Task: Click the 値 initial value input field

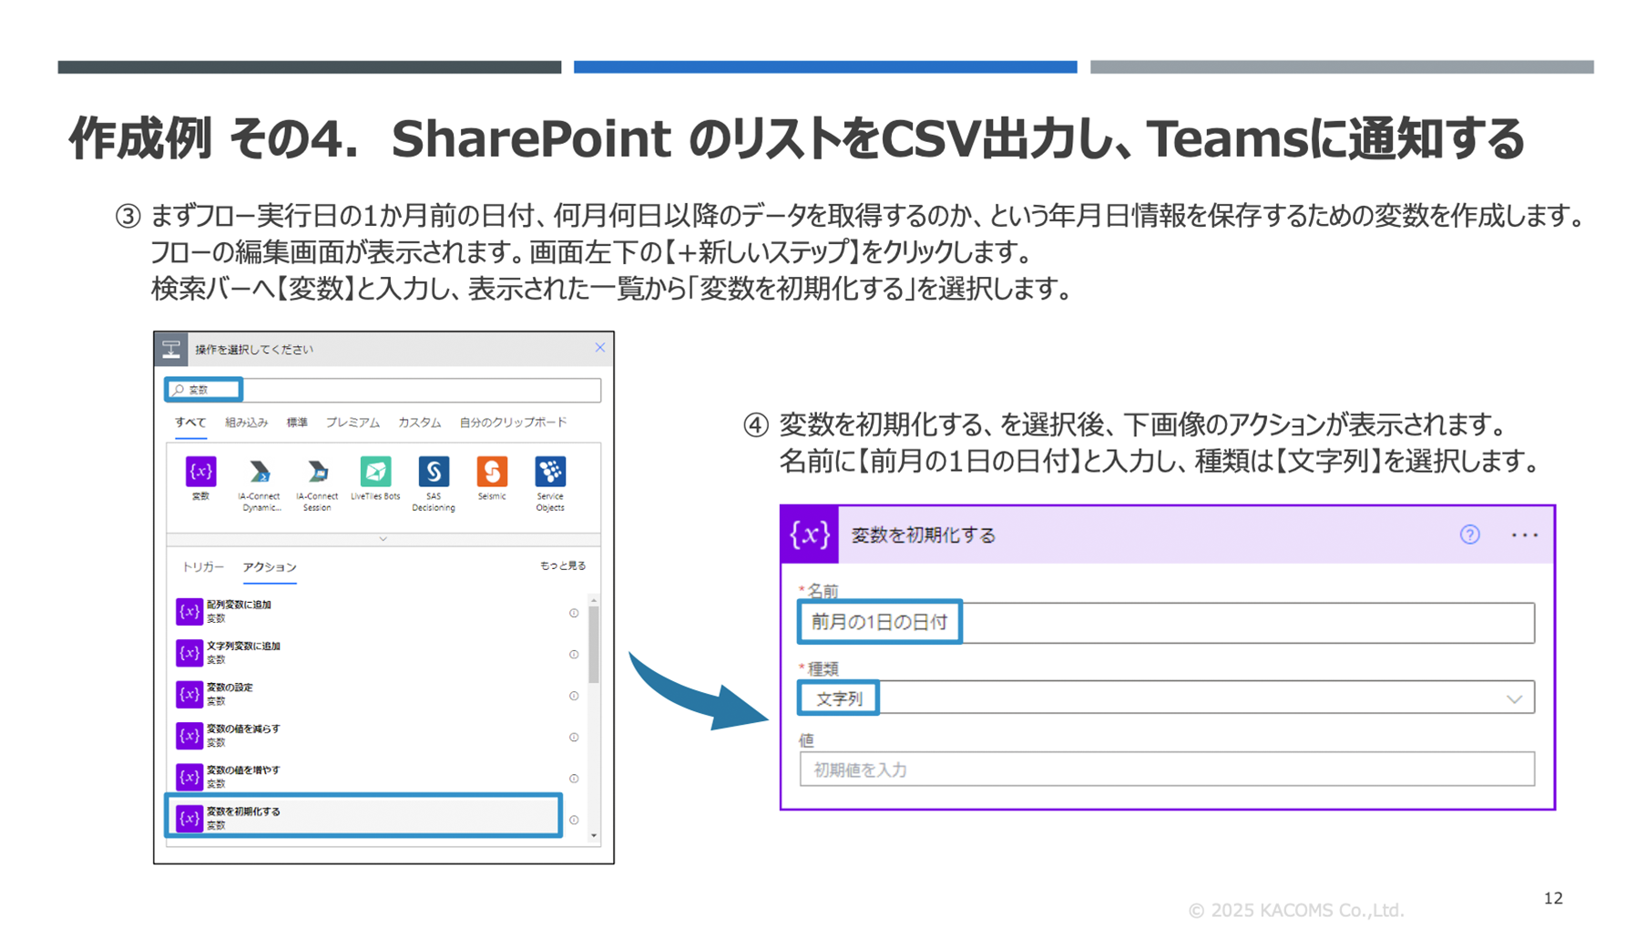Action: pyautogui.click(x=1166, y=769)
